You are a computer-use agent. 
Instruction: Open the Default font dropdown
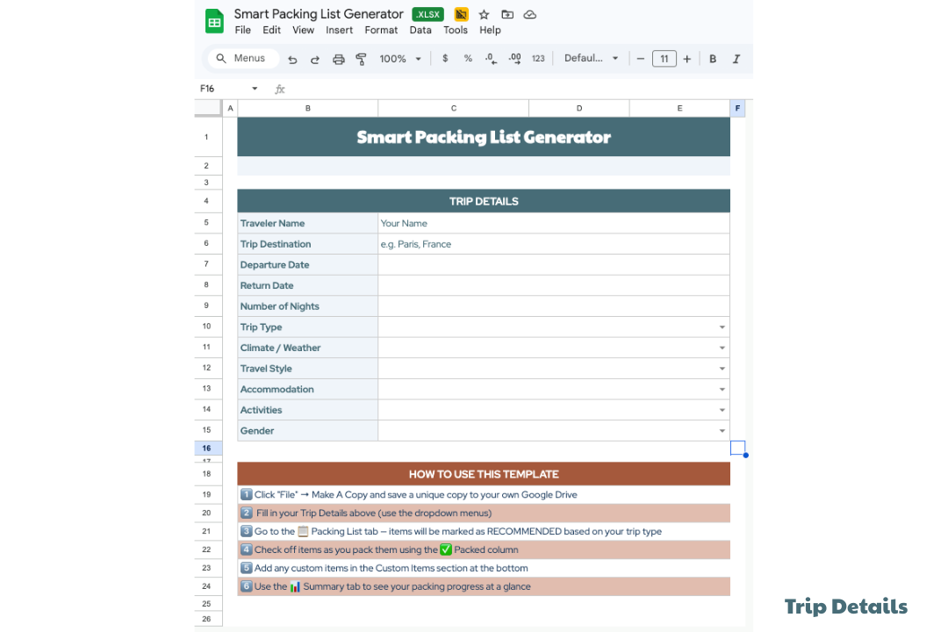point(592,58)
